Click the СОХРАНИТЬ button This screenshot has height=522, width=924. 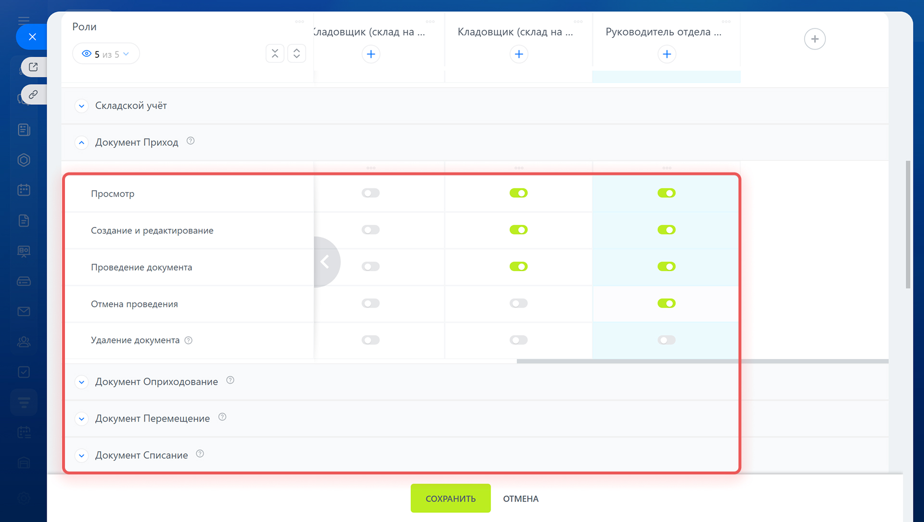point(450,498)
